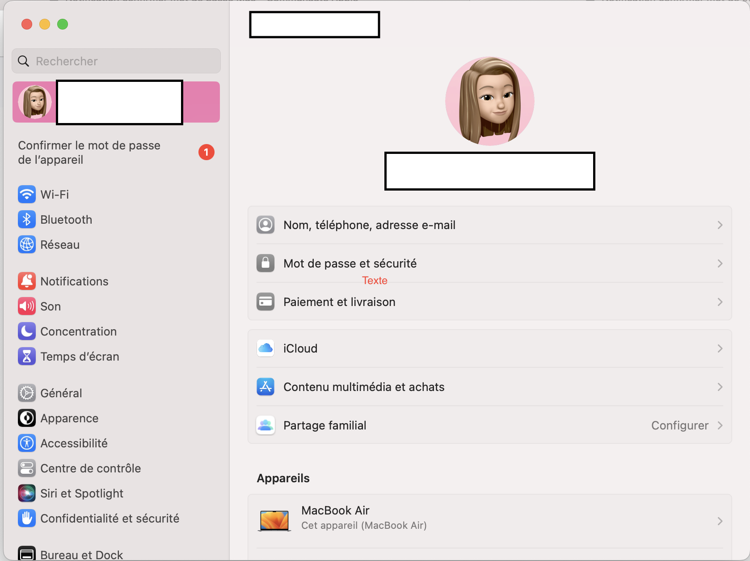Open Paiement et livraison settings
750x561 pixels.
(490, 302)
